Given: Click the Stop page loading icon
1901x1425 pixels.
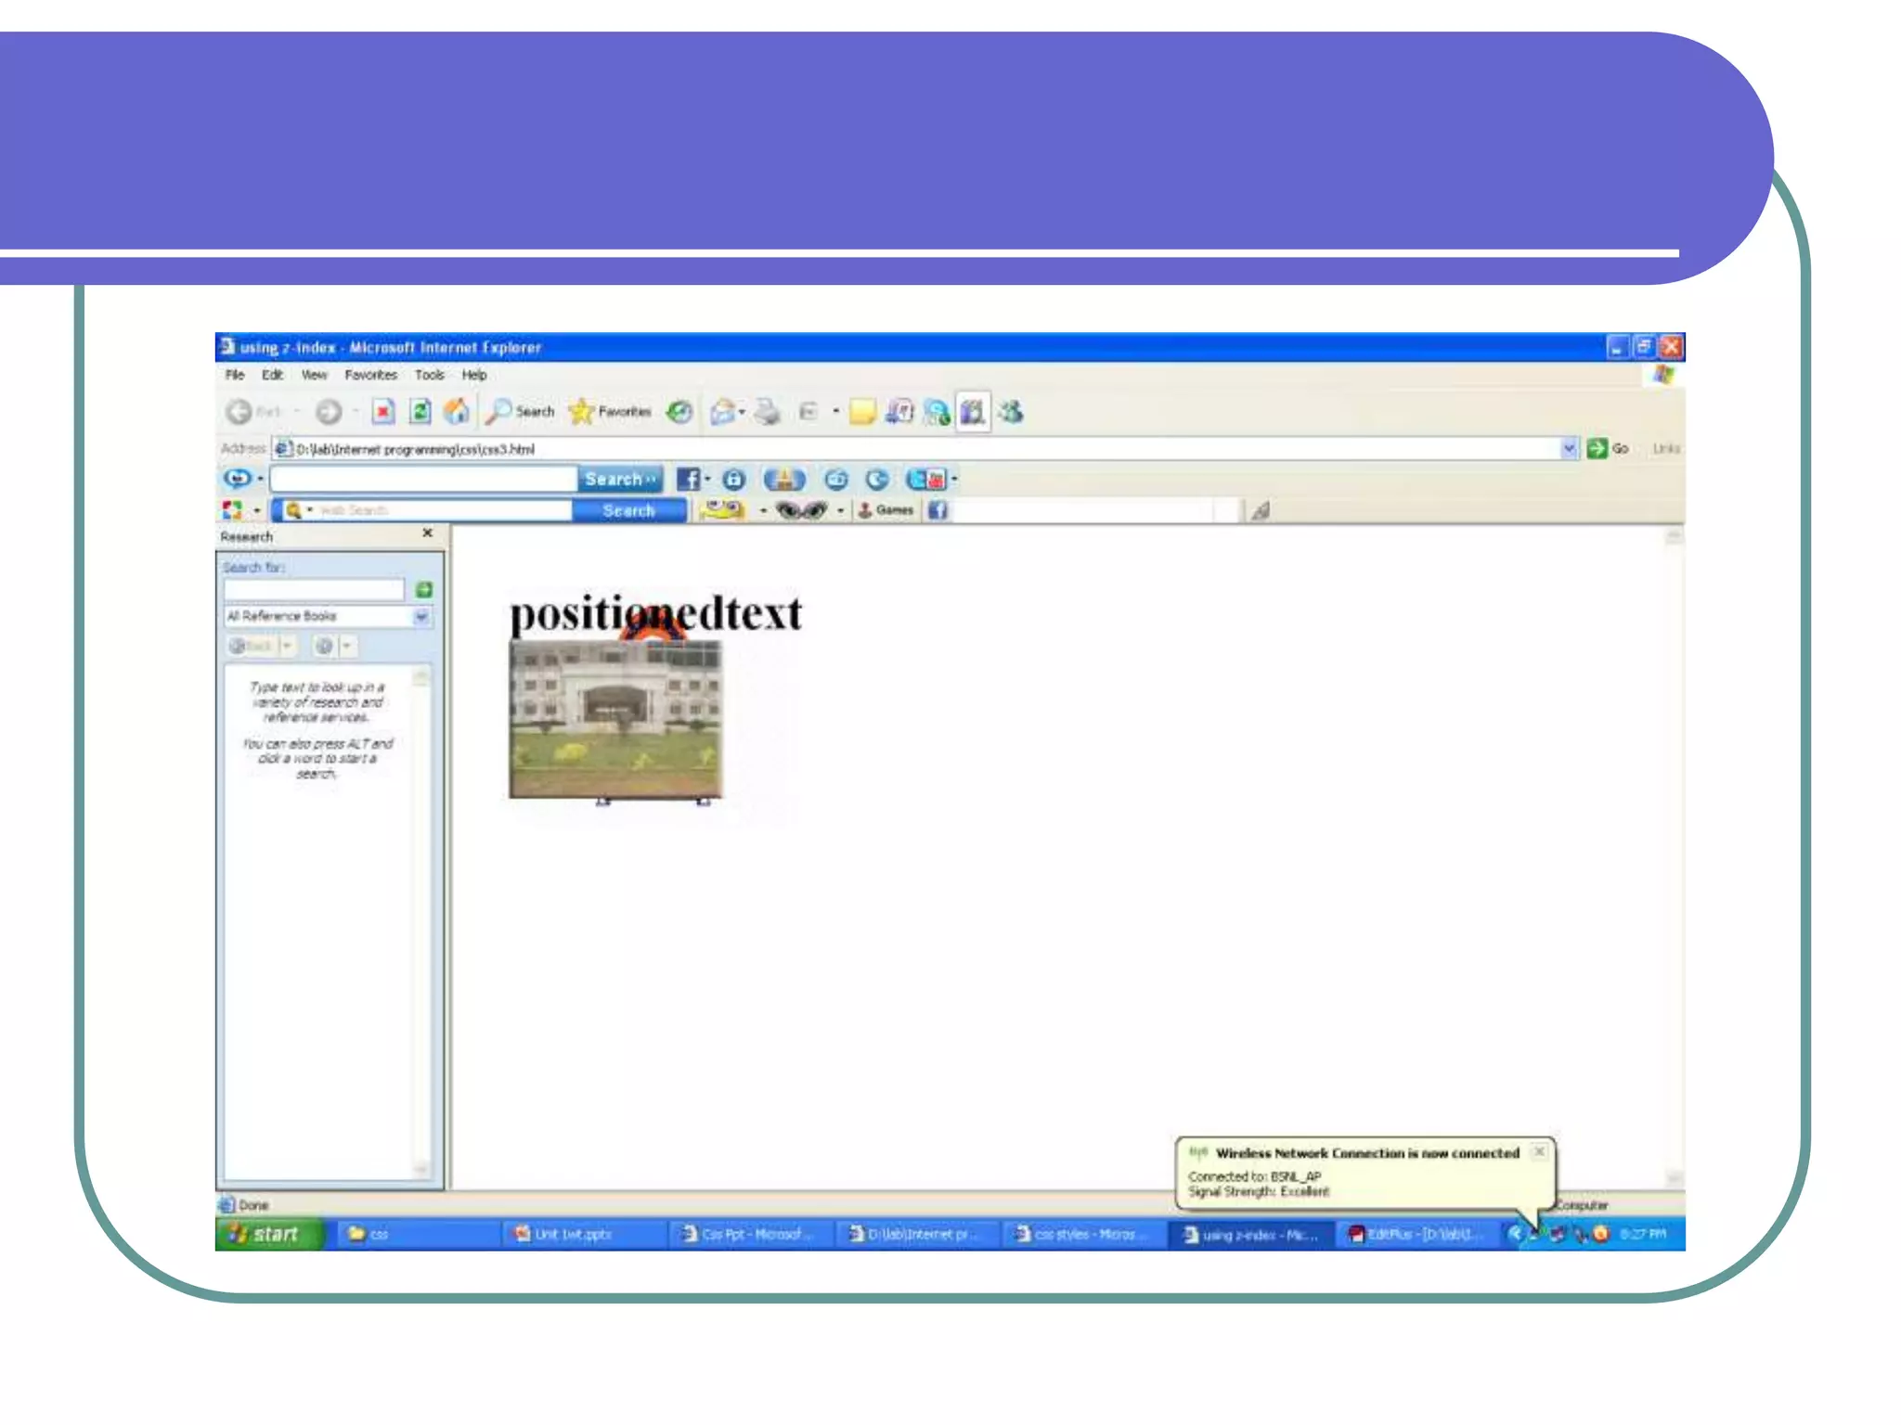Looking at the screenshot, I should click(x=383, y=411).
